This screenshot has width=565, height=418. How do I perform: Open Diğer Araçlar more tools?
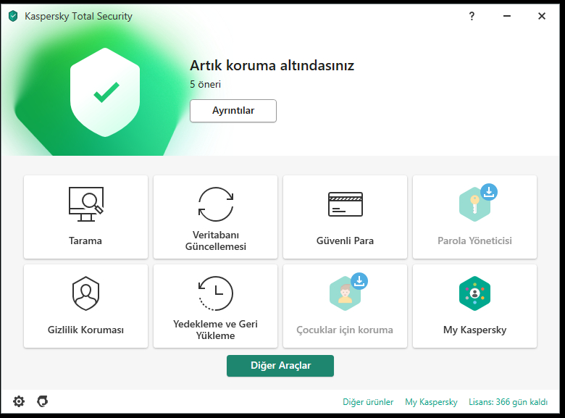[280, 366]
